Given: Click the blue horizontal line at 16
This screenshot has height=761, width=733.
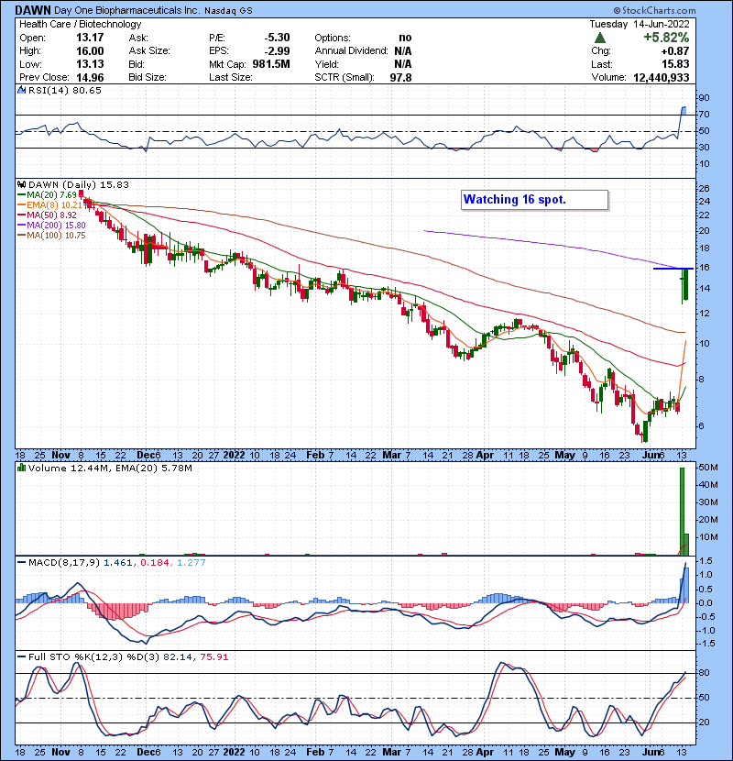Looking at the screenshot, I should [x=673, y=269].
